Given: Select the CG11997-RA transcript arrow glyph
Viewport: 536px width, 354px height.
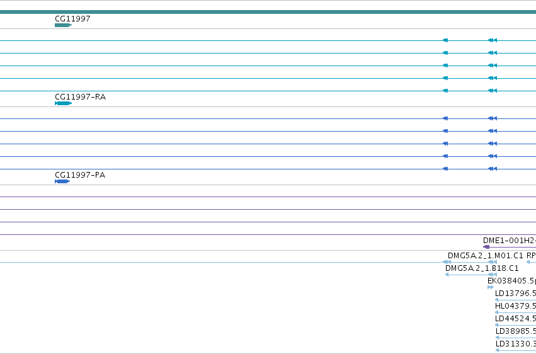Looking at the screenshot, I should [x=63, y=103].
